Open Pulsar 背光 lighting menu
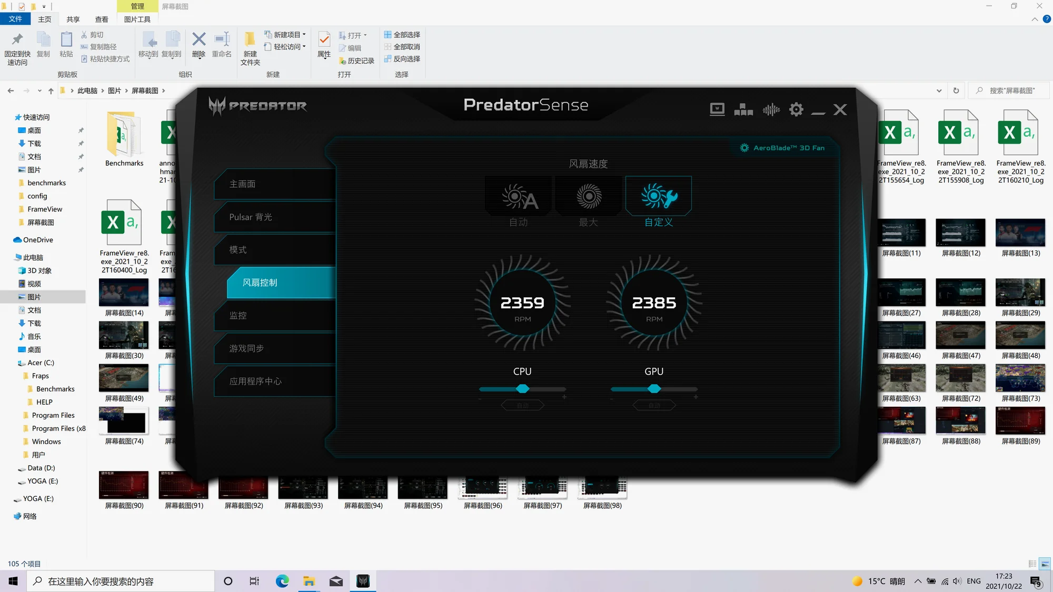1053x592 pixels. (x=275, y=217)
